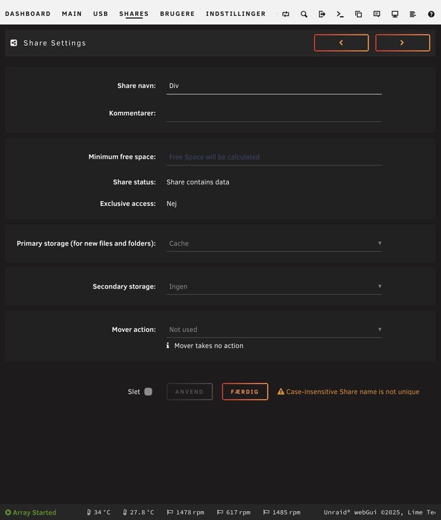Click the monitor info icon
Screen dimensions: 441x520
(395, 14)
